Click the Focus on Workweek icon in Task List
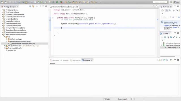This screenshot has height=101, width=181. [173, 10]
